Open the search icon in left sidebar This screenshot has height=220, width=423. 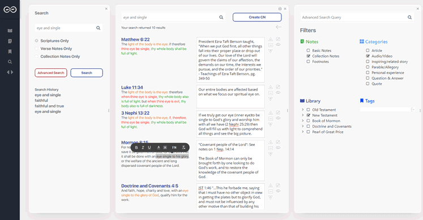click(10, 62)
